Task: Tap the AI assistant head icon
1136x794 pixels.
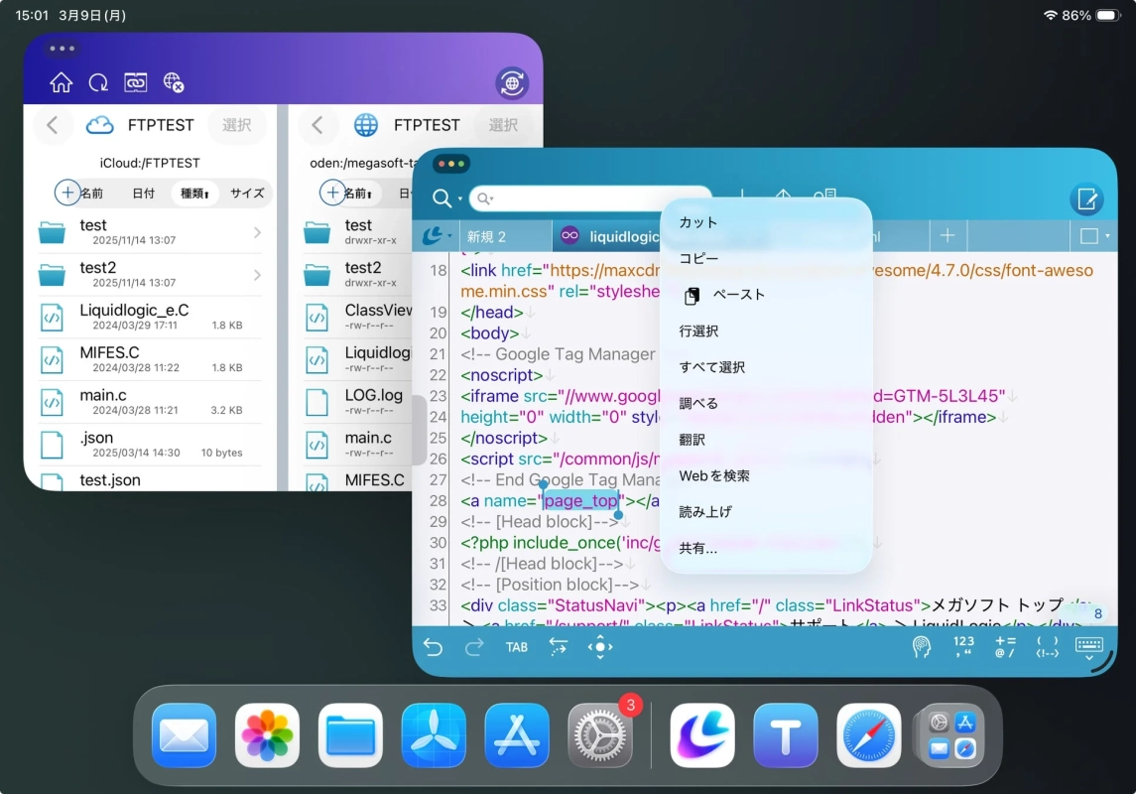Action: click(x=921, y=646)
